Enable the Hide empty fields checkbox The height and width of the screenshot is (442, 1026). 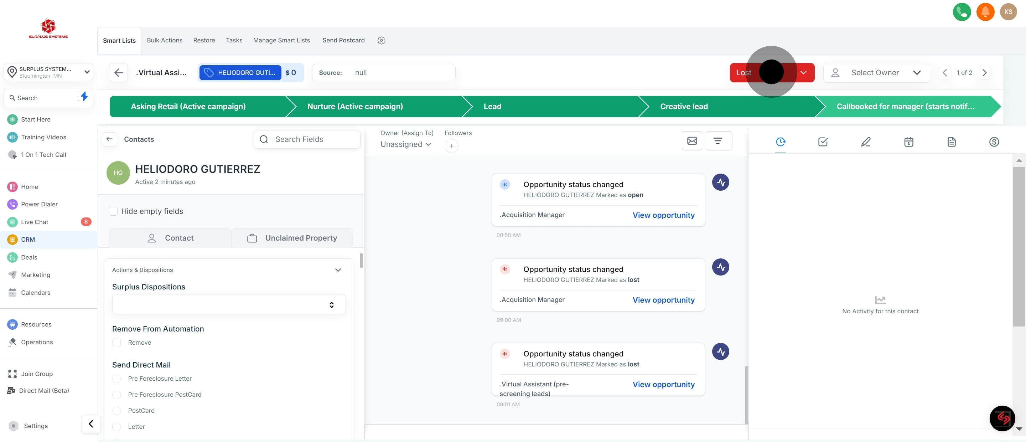(x=114, y=211)
